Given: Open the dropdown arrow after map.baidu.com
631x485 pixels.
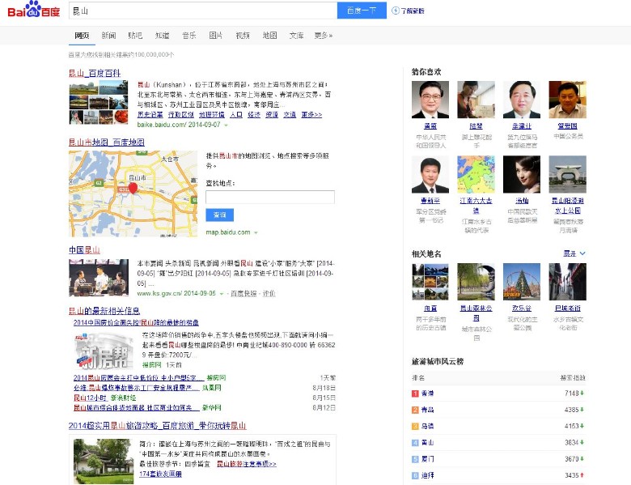Looking at the screenshot, I should [x=256, y=232].
